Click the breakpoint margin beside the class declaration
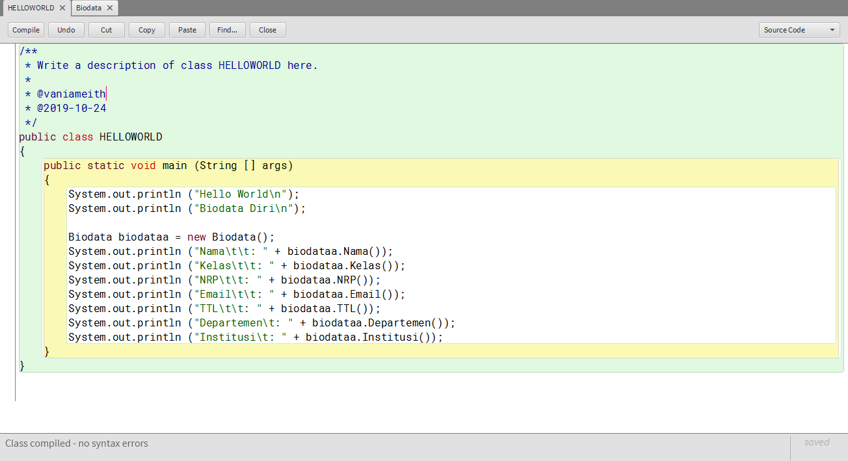This screenshot has width=848, height=461. pyautogui.click(x=8, y=137)
